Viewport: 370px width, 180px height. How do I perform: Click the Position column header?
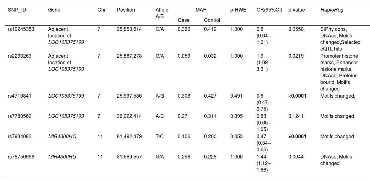(x=126, y=10)
